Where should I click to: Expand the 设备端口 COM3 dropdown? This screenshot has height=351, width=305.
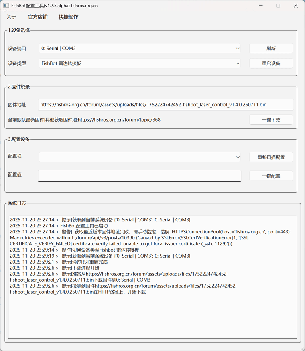[140, 49]
